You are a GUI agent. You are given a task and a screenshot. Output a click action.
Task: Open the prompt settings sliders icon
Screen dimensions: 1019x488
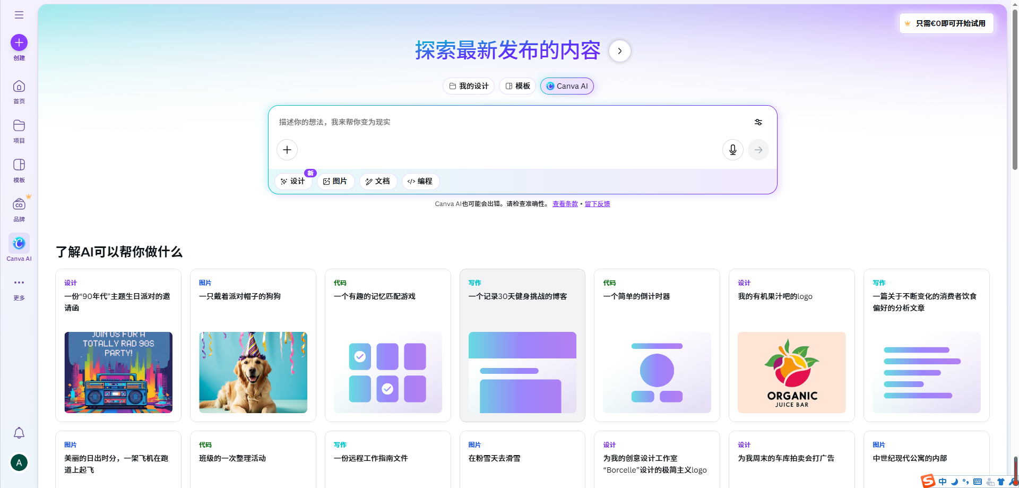(758, 122)
